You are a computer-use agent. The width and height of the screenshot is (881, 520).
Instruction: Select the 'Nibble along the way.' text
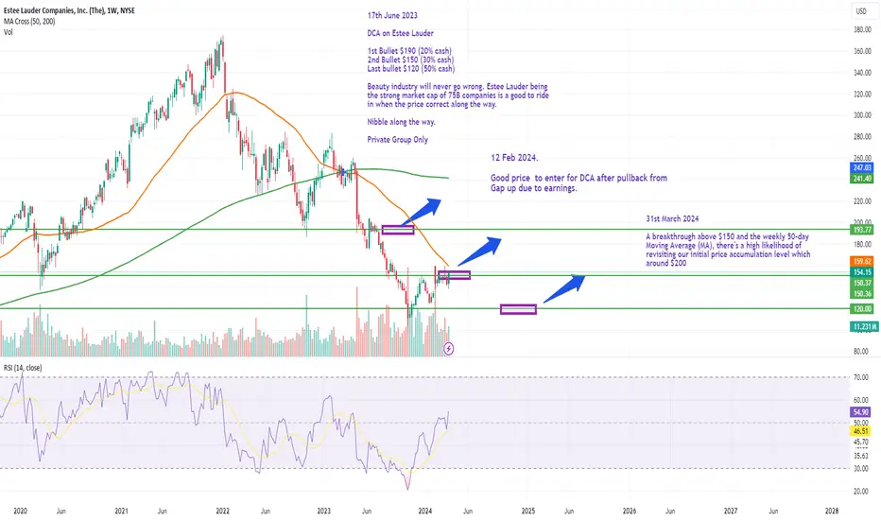point(401,122)
